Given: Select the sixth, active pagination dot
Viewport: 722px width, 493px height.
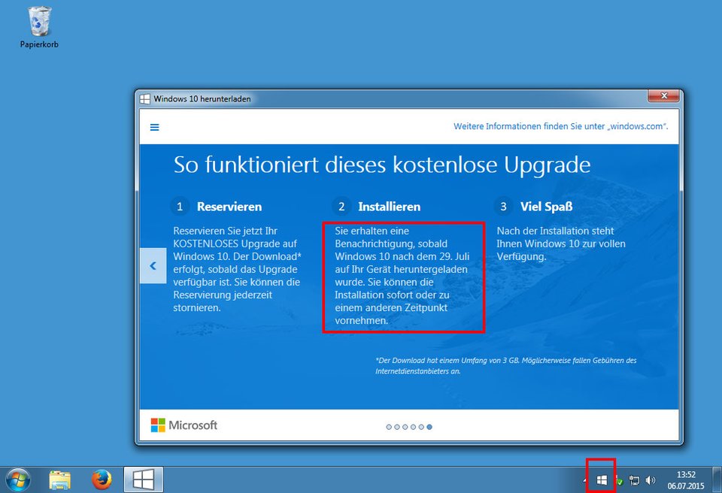Looking at the screenshot, I should pyautogui.click(x=429, y=427).
